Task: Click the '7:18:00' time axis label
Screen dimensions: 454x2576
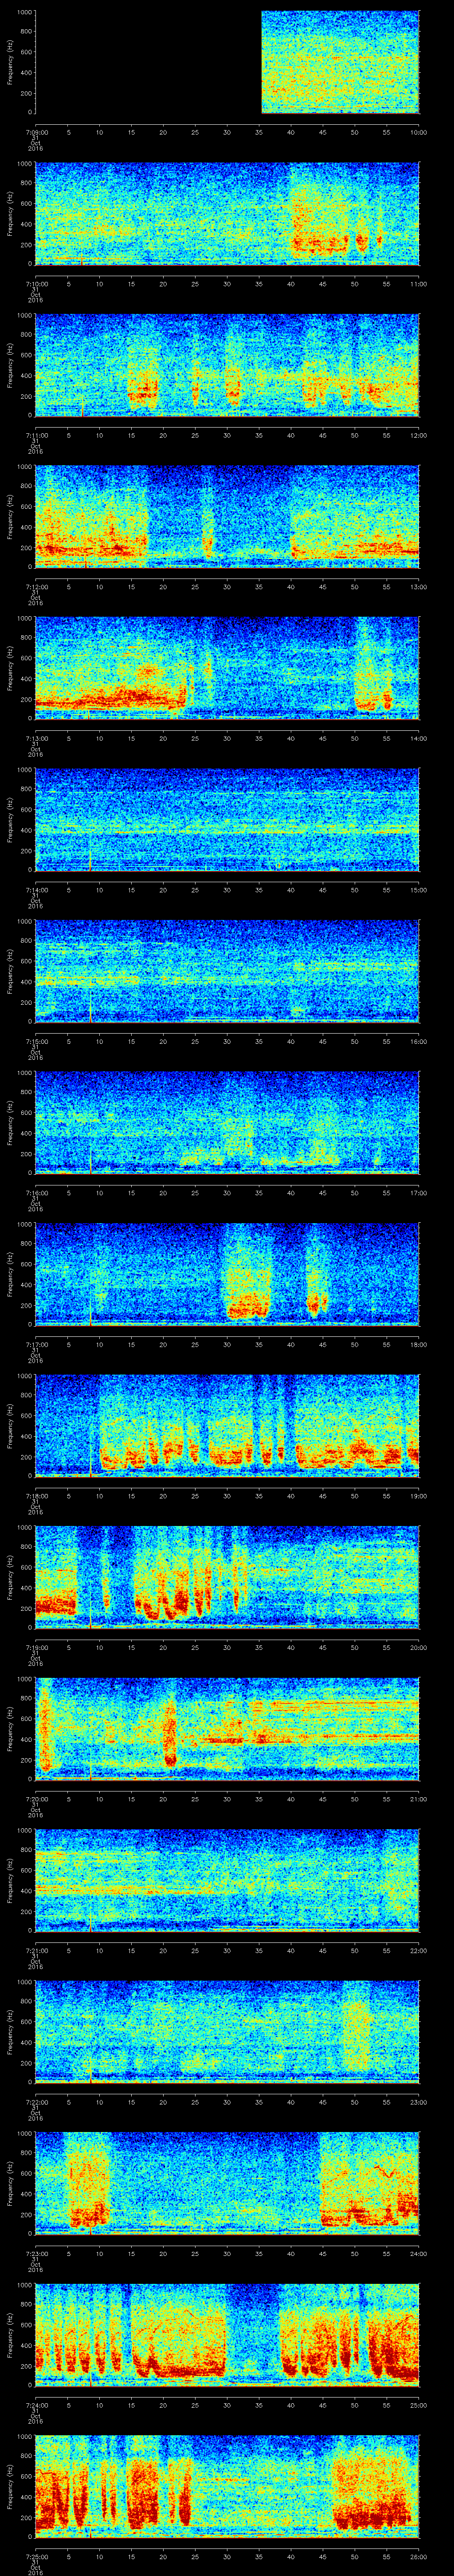Action: click(36, 1495)
